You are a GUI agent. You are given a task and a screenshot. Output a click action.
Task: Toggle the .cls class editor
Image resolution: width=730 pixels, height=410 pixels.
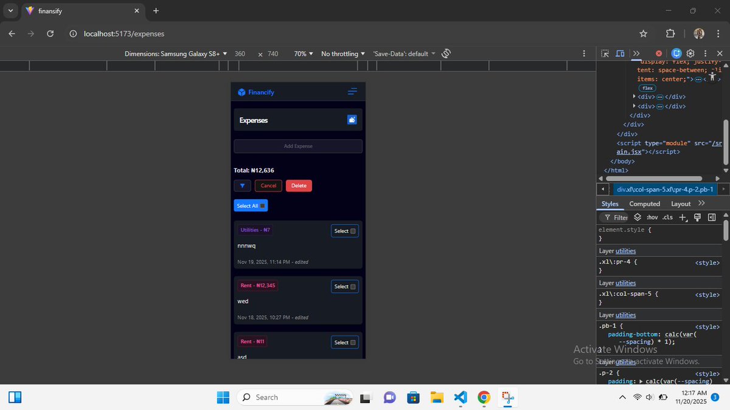(668, 217)
